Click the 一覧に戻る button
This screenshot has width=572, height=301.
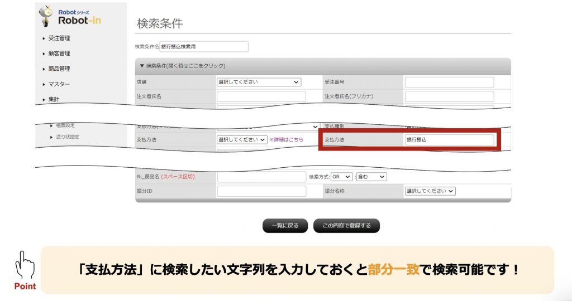(x=285, y=226)
